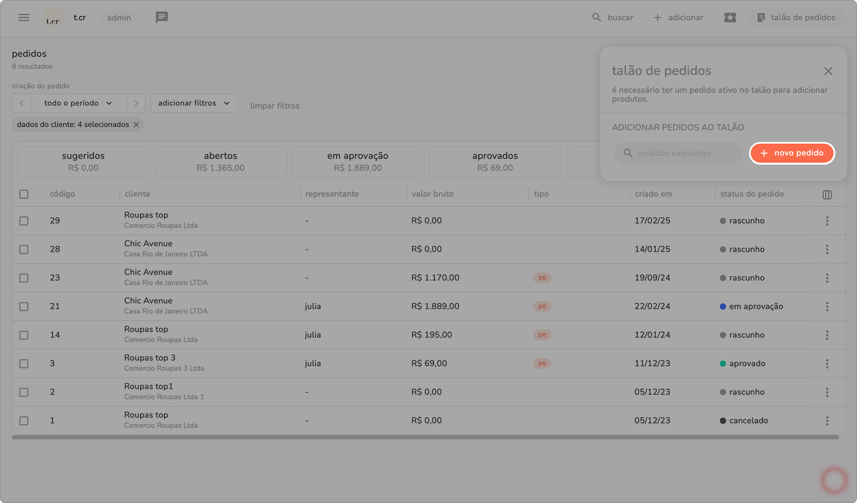Image resolution: width=857 pixels, height=503 pixels.
Task: Open the chat messages icon
Action: point(161,17)
